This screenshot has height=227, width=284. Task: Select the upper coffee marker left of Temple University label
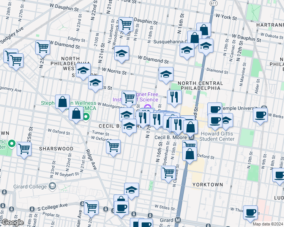click(x=215, y=109)
